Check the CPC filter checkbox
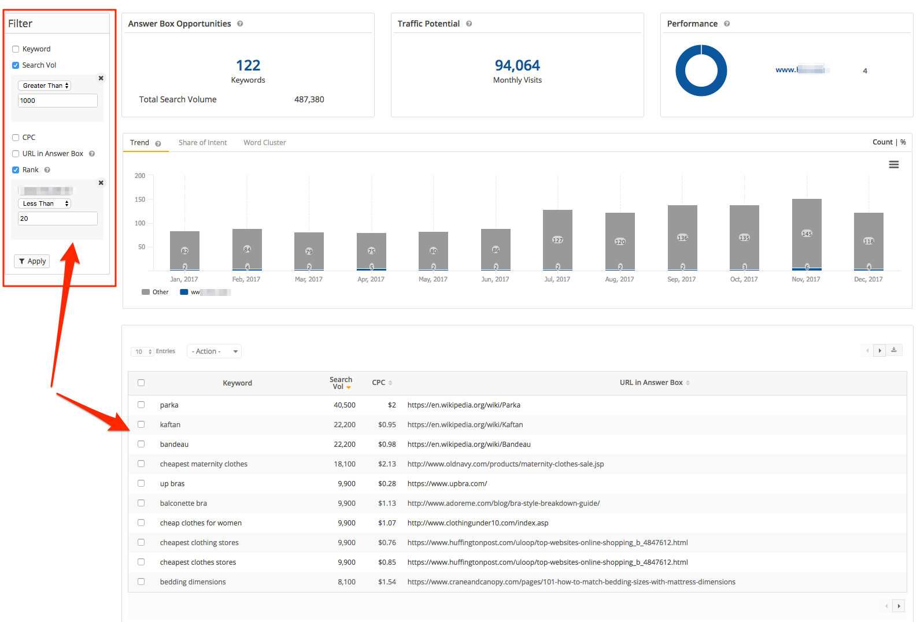The width and height of the screenshot is (924, 622). (16, 138)
